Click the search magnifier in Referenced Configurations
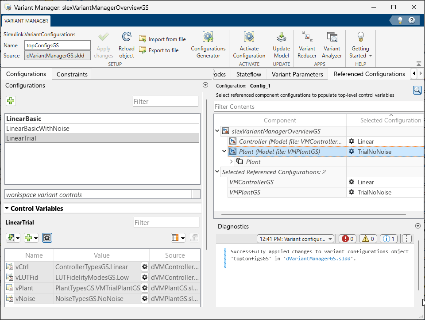Screen dimensions: 425x320 click(x=417, y=90)
